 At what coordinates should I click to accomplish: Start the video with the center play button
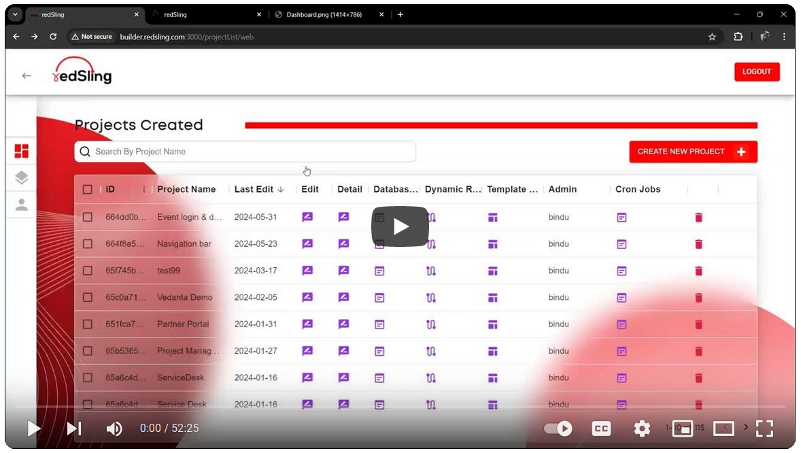(400, 227)
